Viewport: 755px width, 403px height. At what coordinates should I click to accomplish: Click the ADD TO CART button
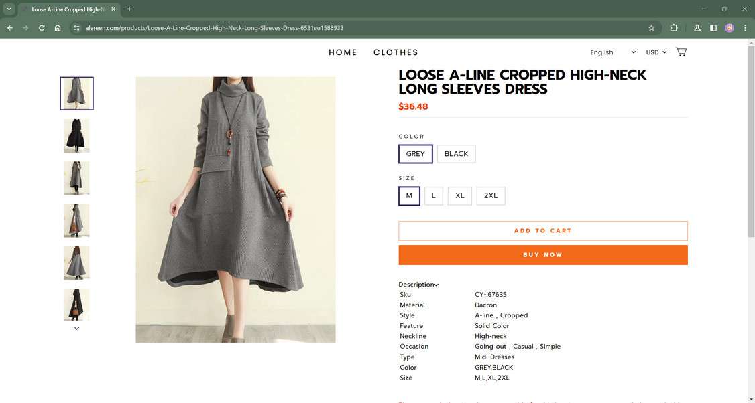tap(543, 230)
